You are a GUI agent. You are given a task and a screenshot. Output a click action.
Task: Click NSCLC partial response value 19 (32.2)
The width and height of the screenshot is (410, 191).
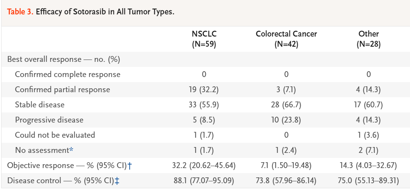click(204, 89)
